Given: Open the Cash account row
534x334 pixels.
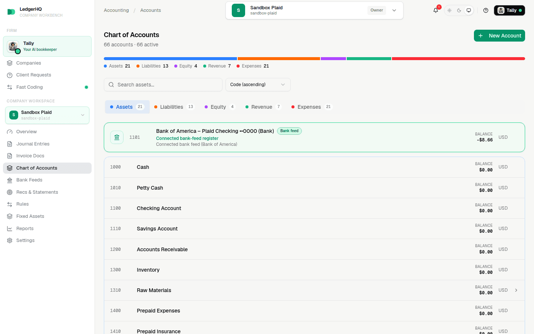Looking at the screenshot, I should coord(314,167).
